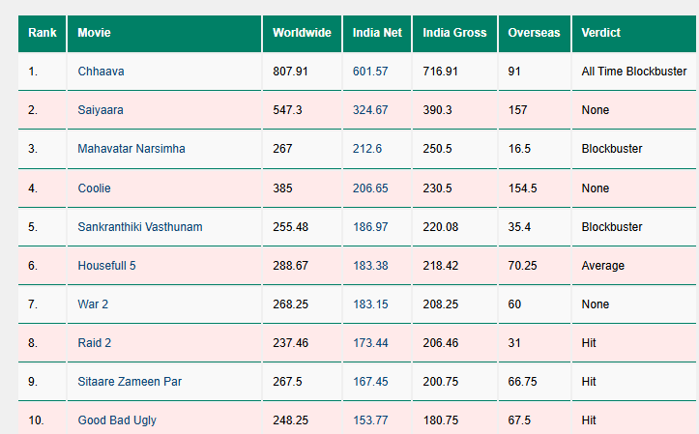Select worldwide value 255.48
The width and height of the screenshot is (699, 434).
[290, 227]
